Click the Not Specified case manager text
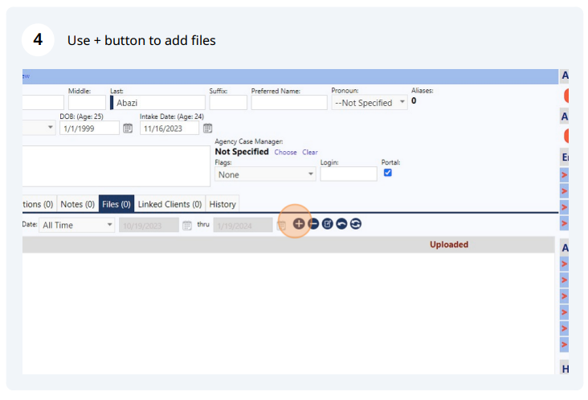This screenshot has height=400, width=588. point(242,152)
